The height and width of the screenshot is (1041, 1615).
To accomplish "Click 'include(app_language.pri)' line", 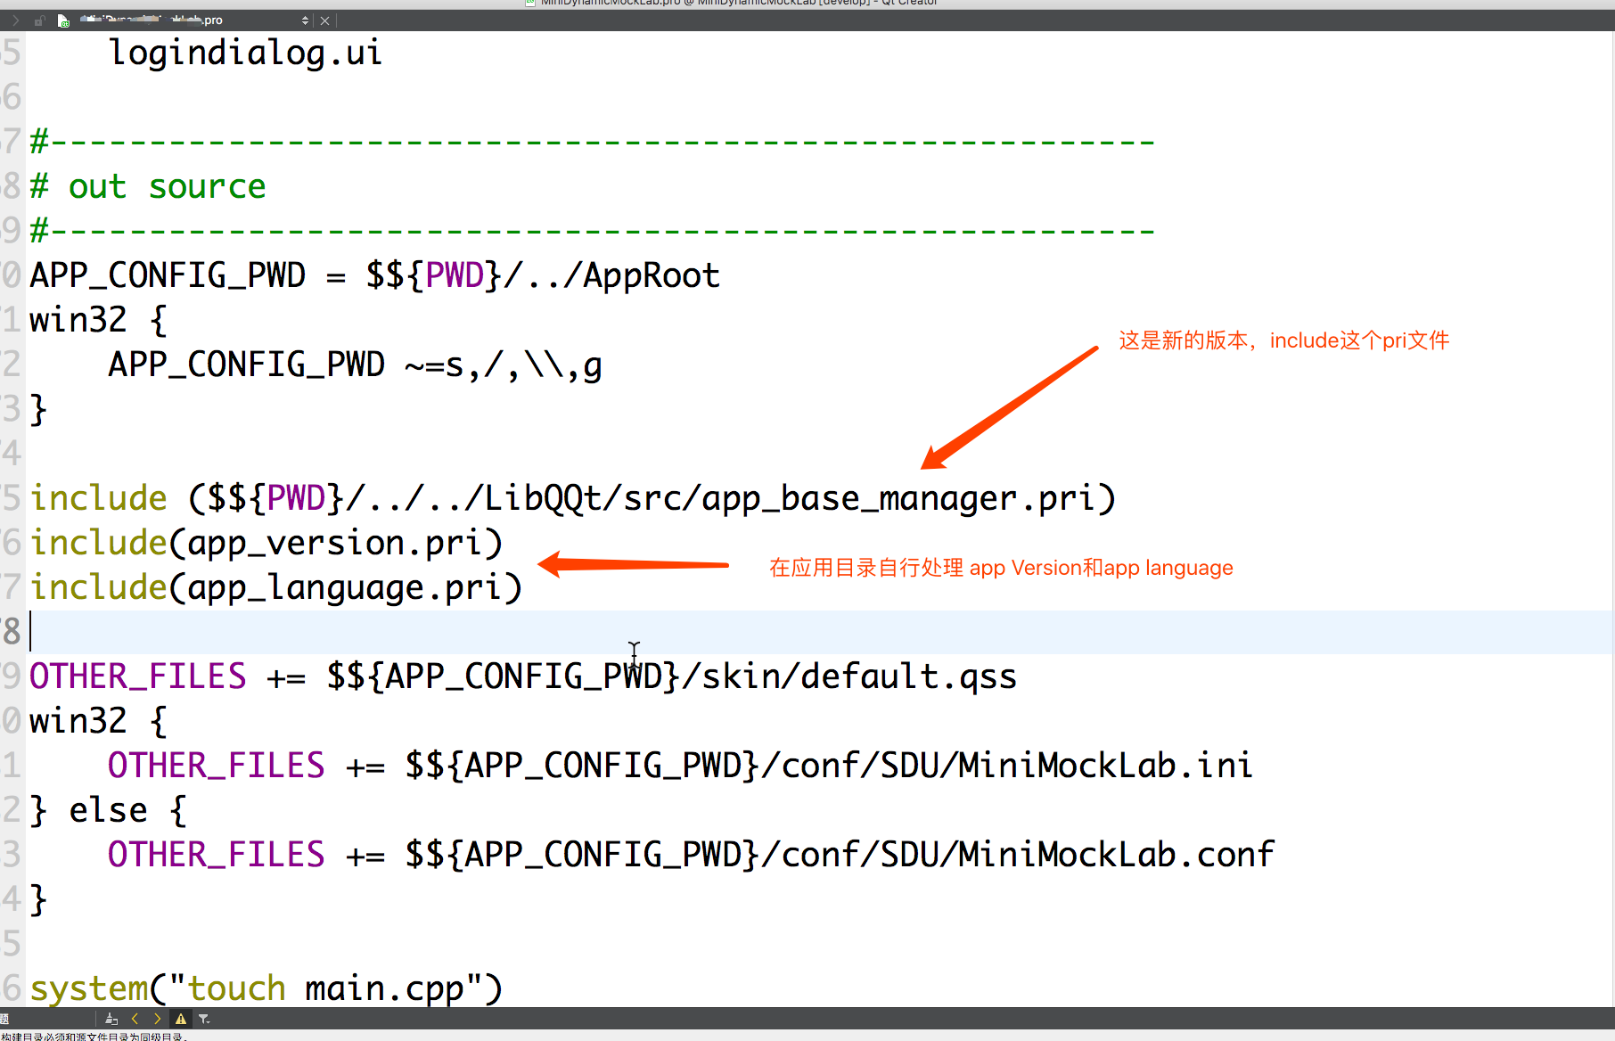I will coord(276,587).
